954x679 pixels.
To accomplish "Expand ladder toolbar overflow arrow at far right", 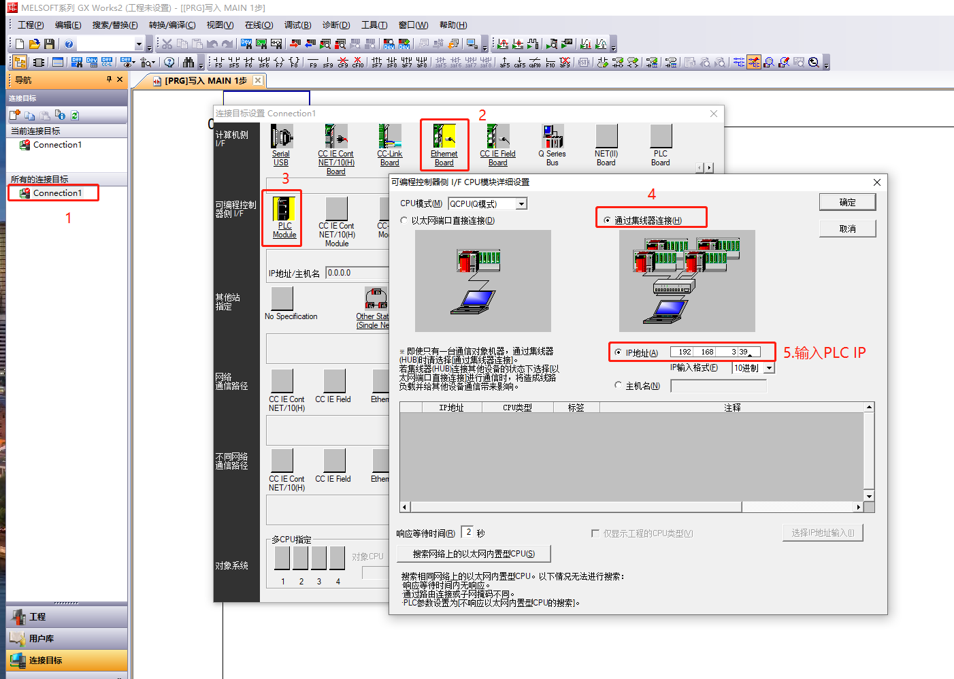I will (827, 65).
